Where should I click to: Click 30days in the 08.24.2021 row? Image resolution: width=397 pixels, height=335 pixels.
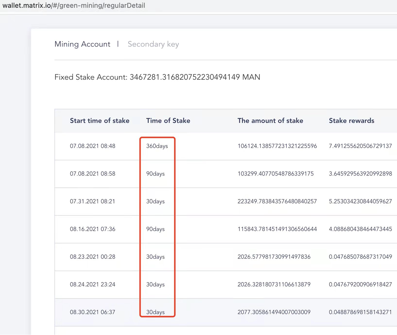tap(155, 284)
